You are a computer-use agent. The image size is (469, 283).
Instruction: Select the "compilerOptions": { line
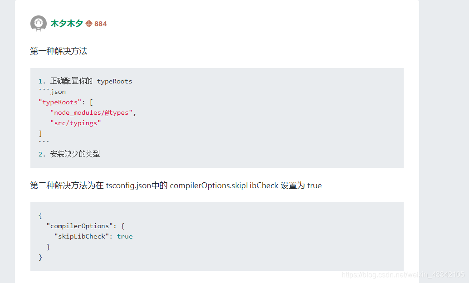(x=85, y=226)
